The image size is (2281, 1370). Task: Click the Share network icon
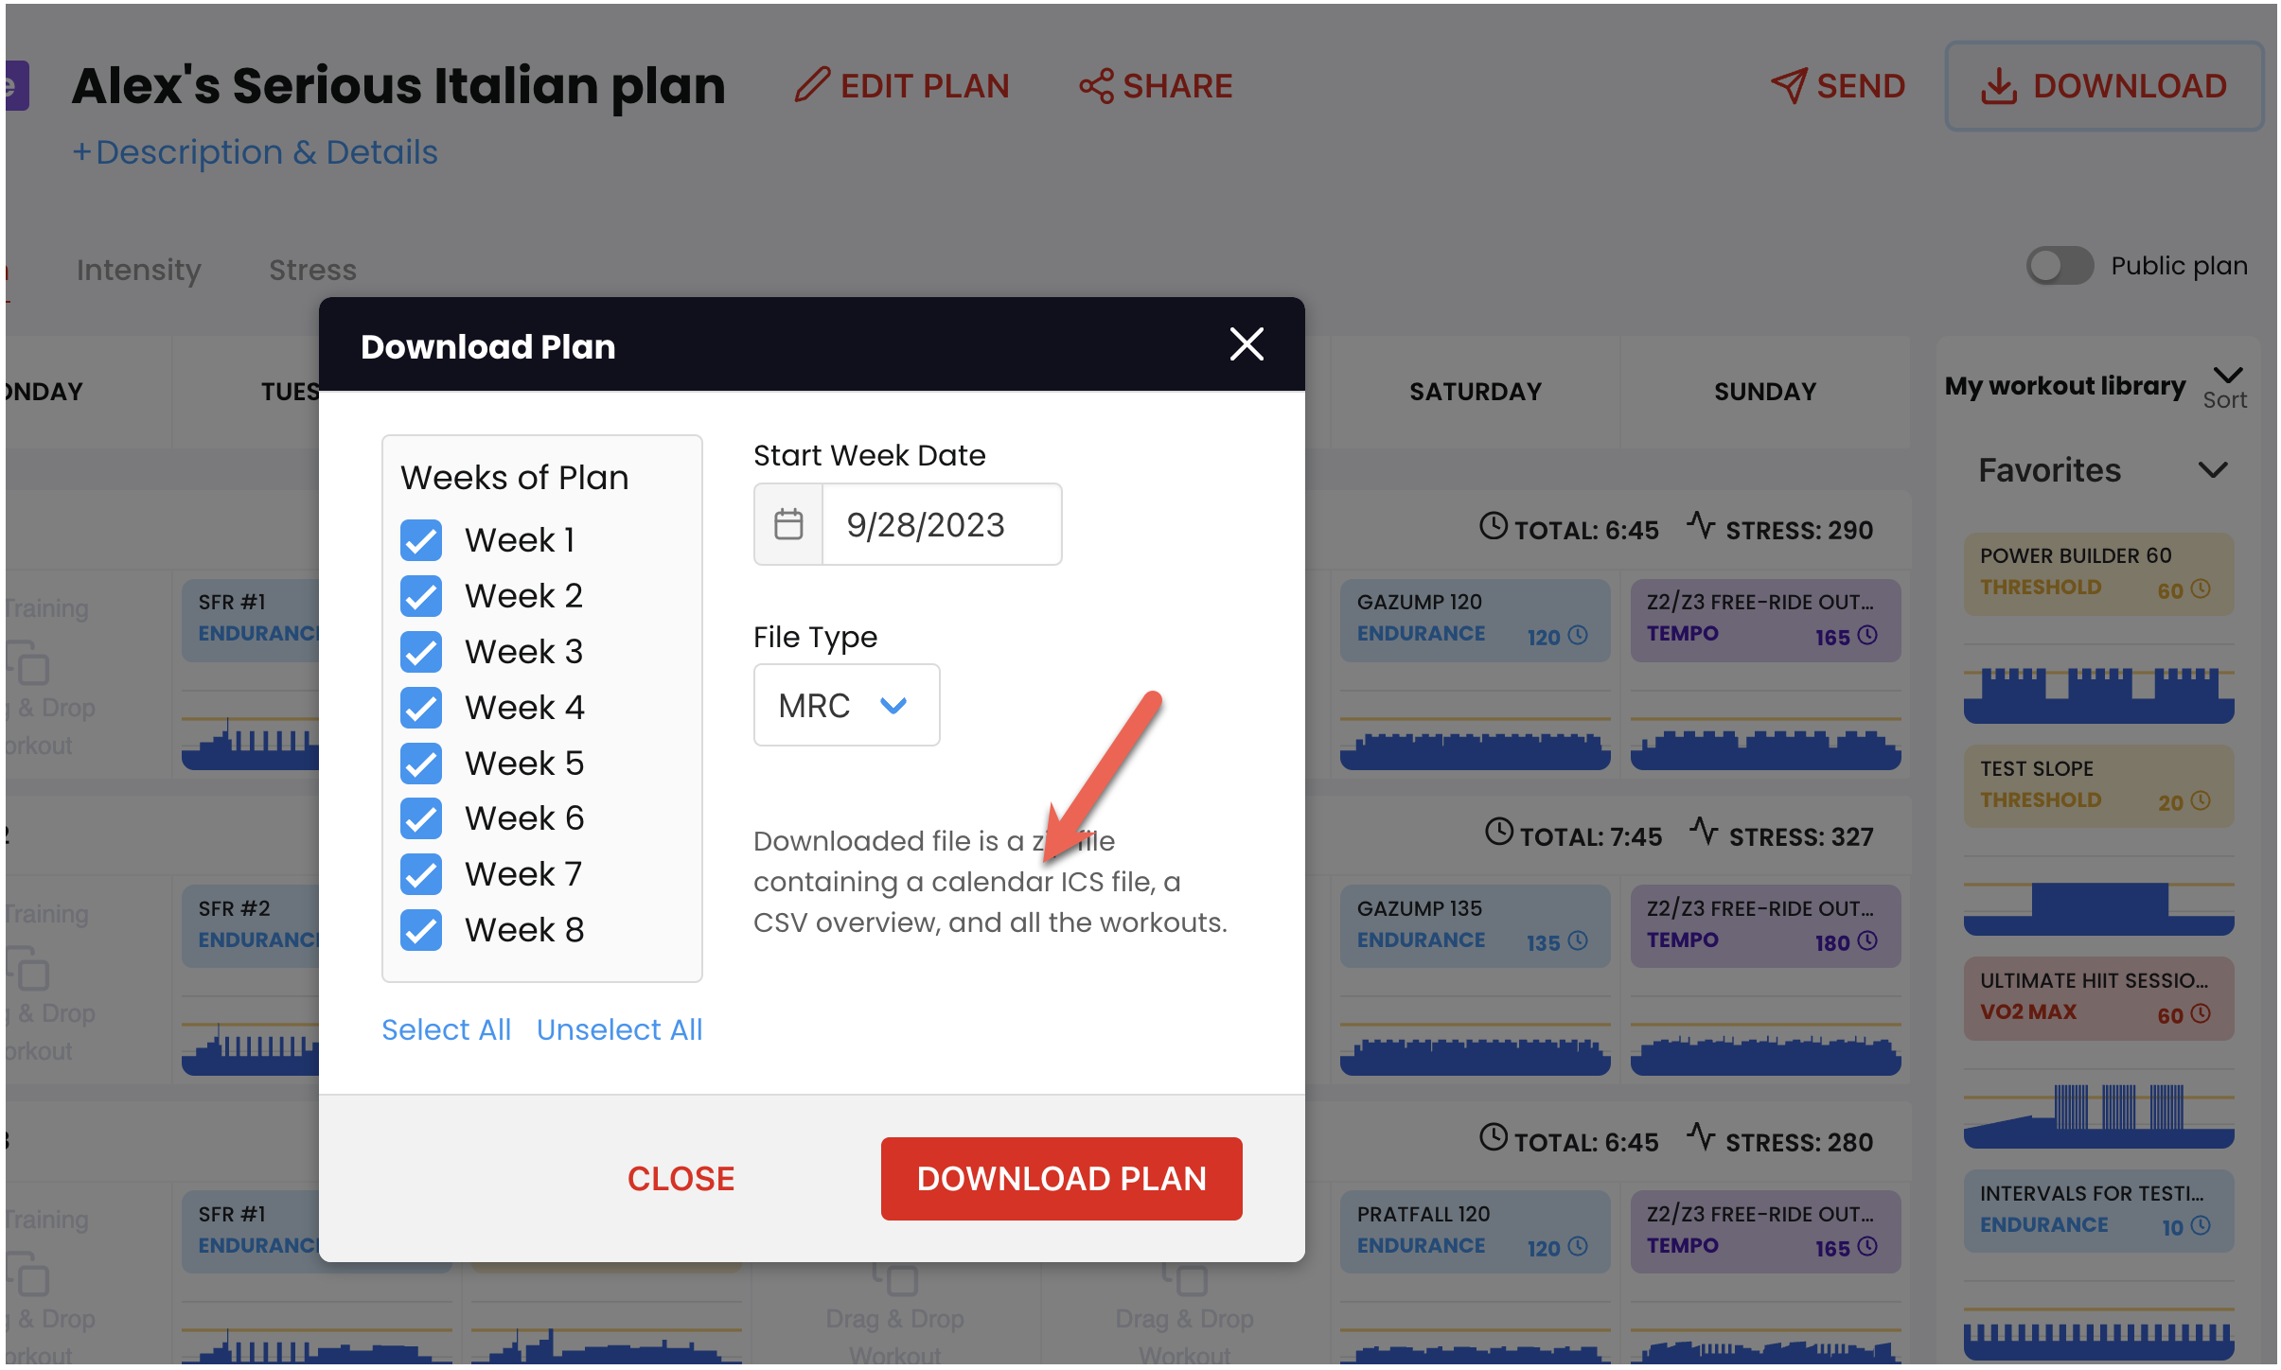coord(1096,86)
